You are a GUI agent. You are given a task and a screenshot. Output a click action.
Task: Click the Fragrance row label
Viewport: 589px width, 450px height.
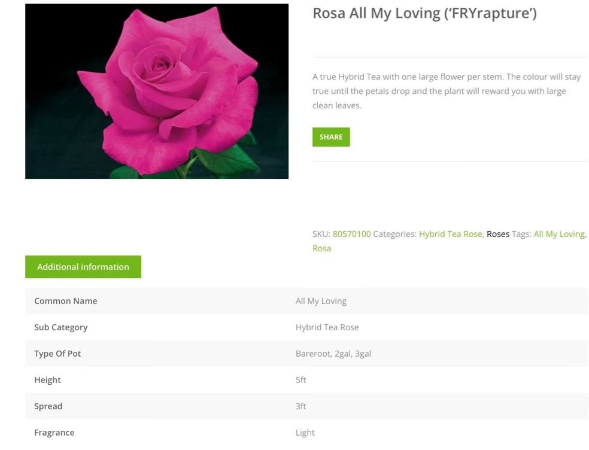tap(54, 433)
